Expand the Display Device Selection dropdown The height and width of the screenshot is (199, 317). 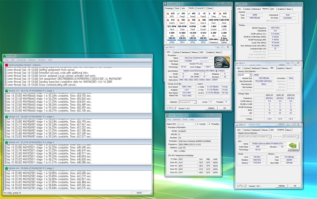coord(269,136)
